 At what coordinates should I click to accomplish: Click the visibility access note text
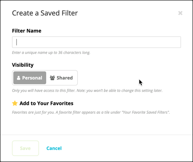point(87,91)
